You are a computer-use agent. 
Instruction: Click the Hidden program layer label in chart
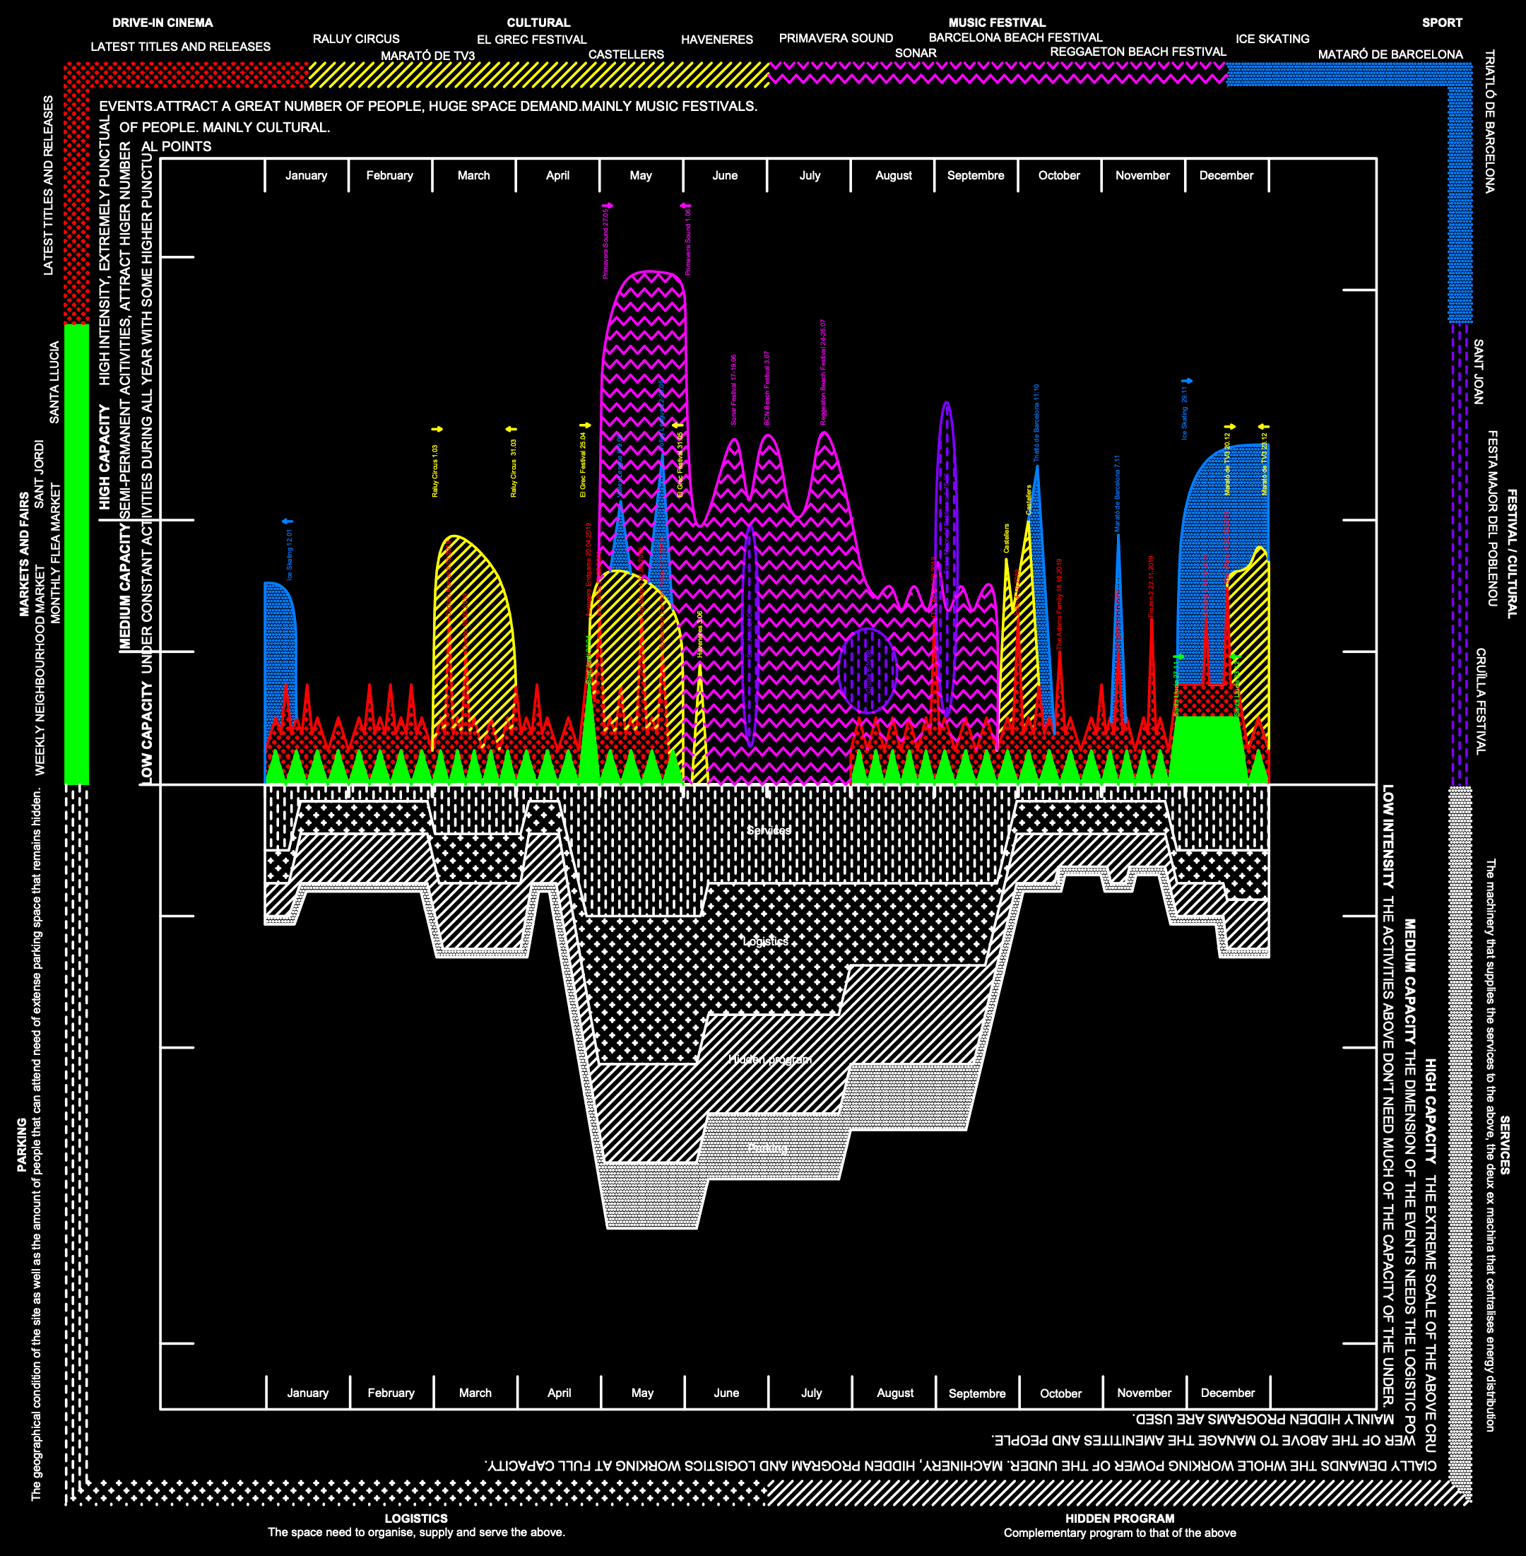click(769, 1060)
